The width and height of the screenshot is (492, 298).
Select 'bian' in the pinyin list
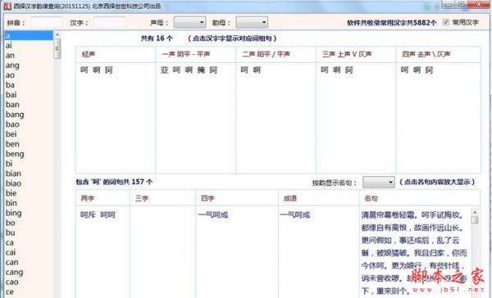pyautogui.click(x=29, y=174)
